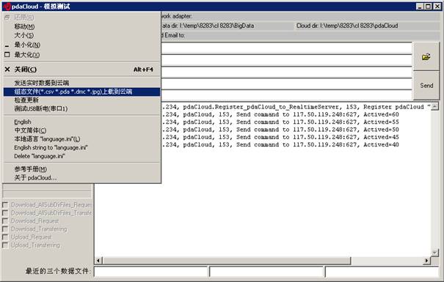This screenshot has width=444, height=282.
Task: Toggle Upload_Request checkbox
Action: (x=5, y=237)
